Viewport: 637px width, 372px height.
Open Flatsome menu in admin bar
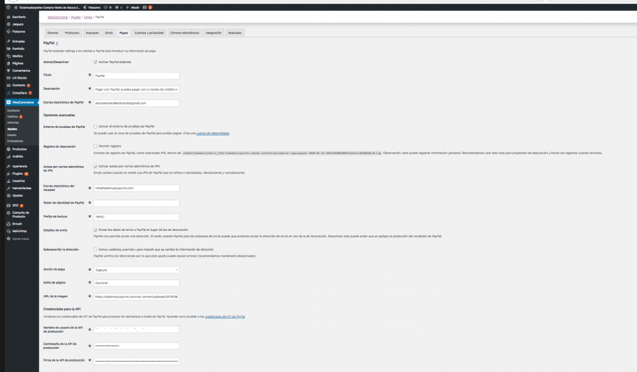(92, 8)
